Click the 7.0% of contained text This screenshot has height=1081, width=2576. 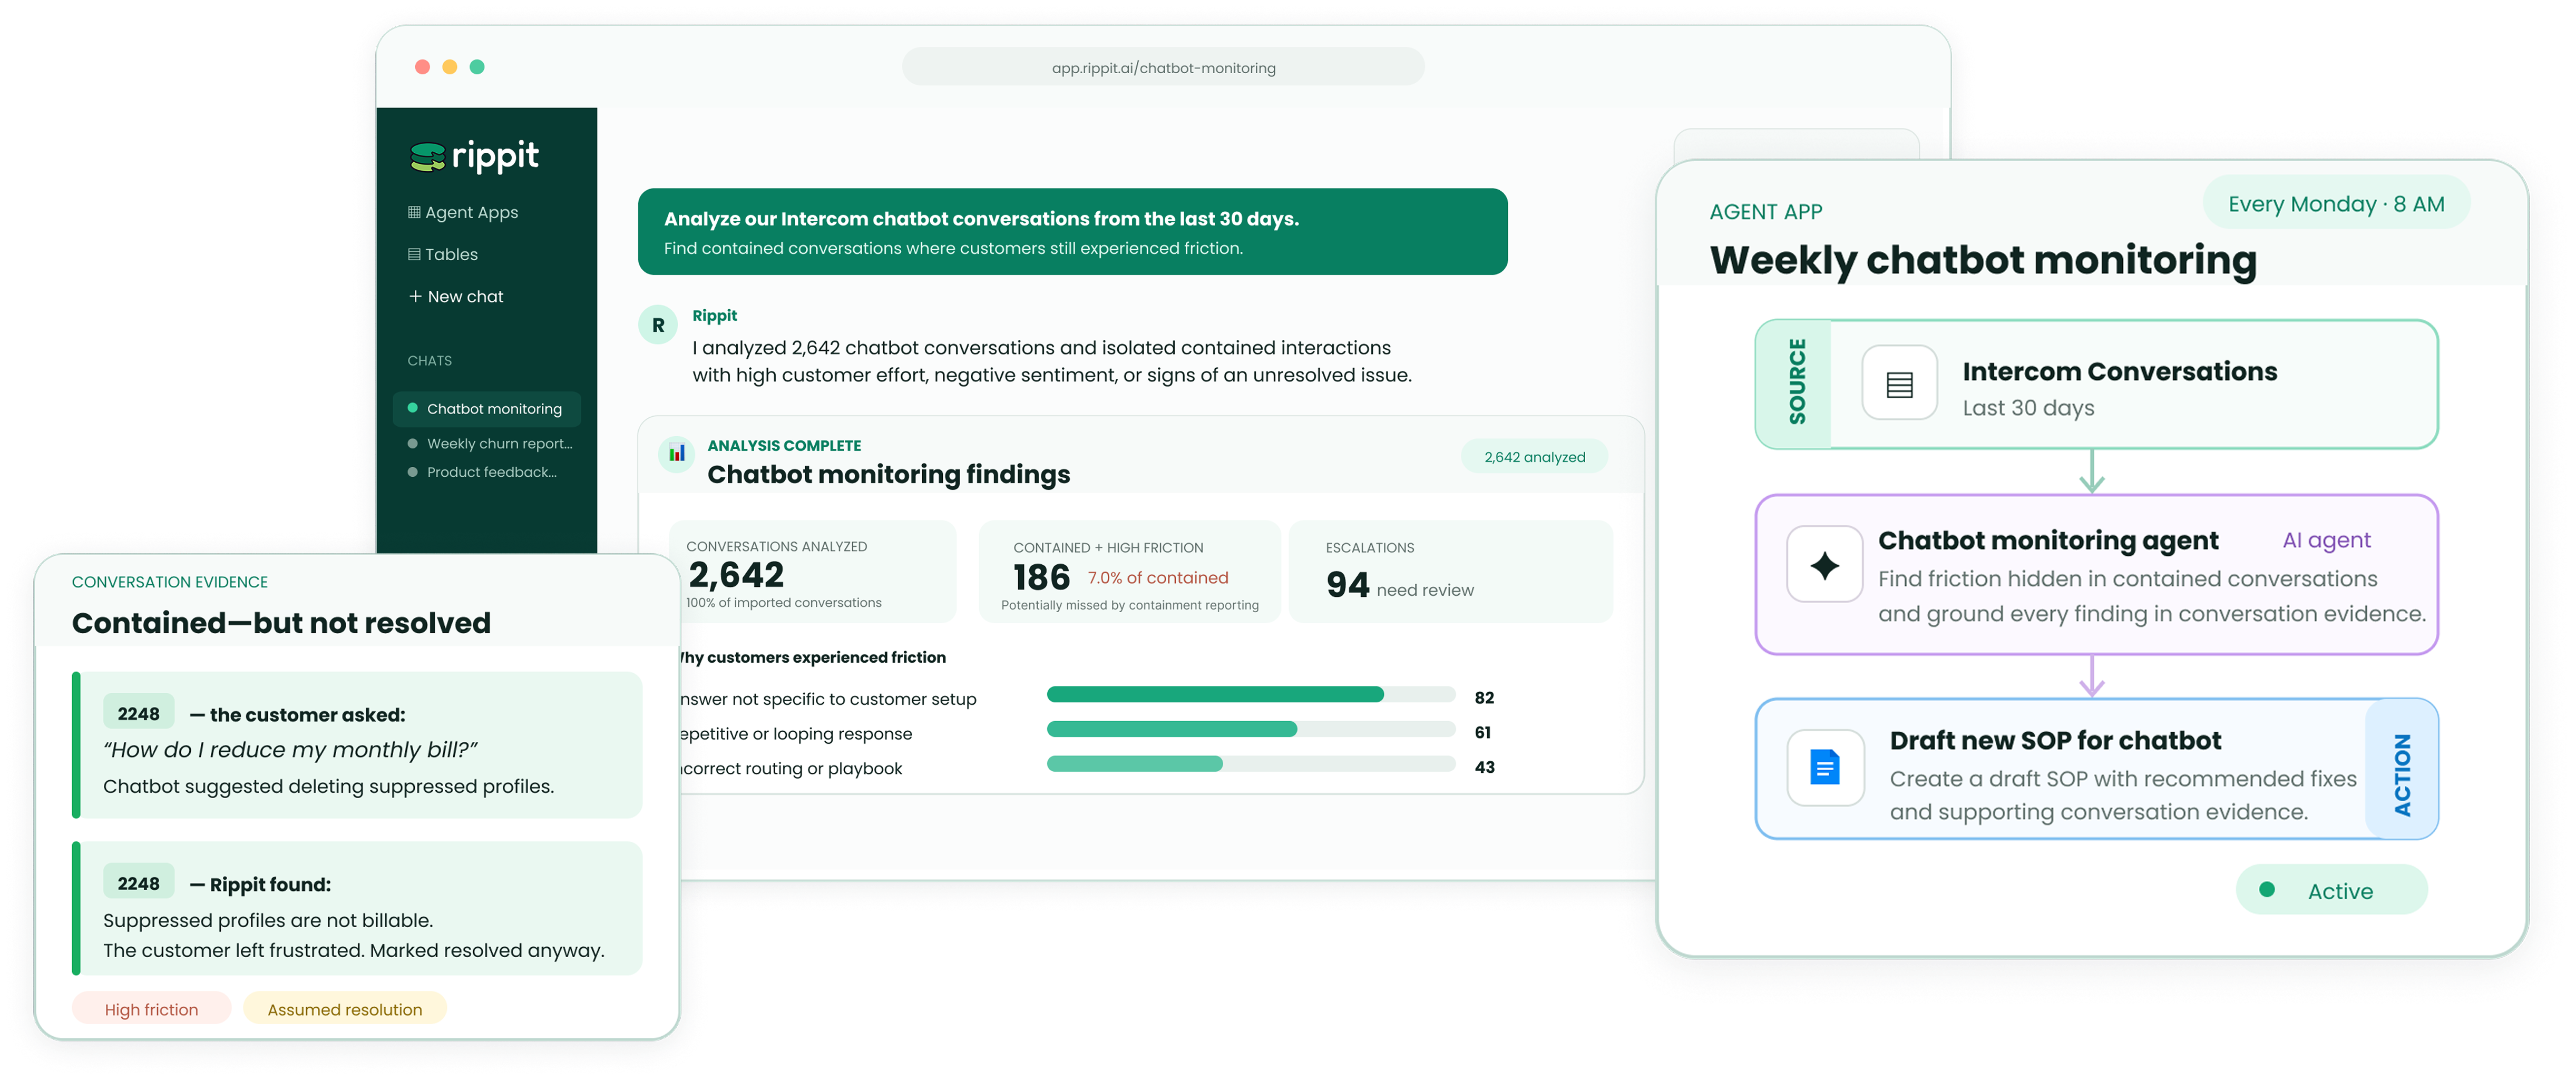[1157, 578]
